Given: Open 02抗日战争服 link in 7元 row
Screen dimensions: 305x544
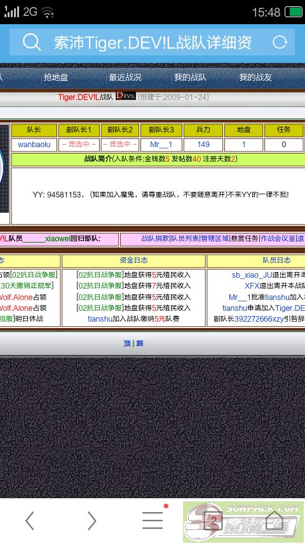Looking at the screenshot, I should [100, 286].
